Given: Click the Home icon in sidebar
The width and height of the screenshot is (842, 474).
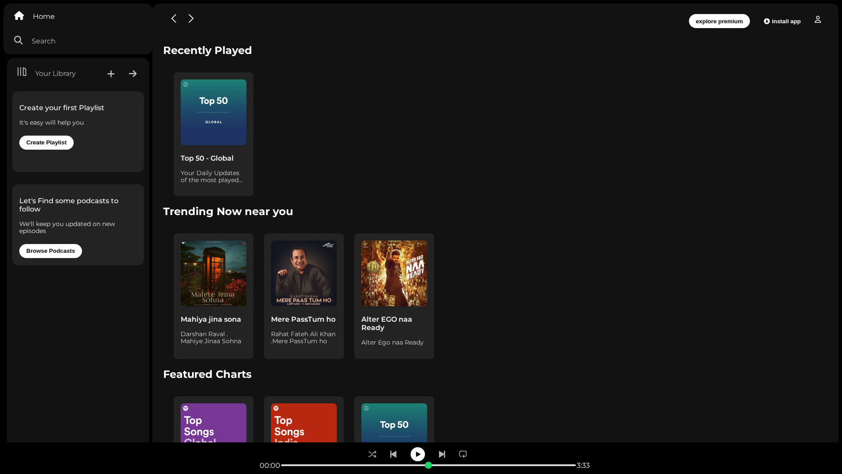Looking at the screenshot, I should click(19, 16).
